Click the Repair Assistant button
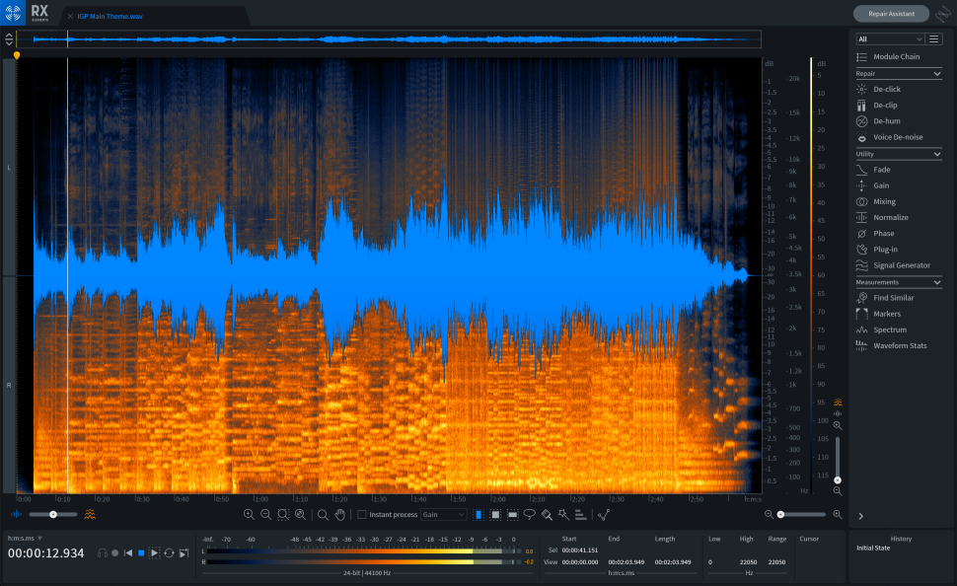This screenshot has width=957, height=586. point(890,14)
